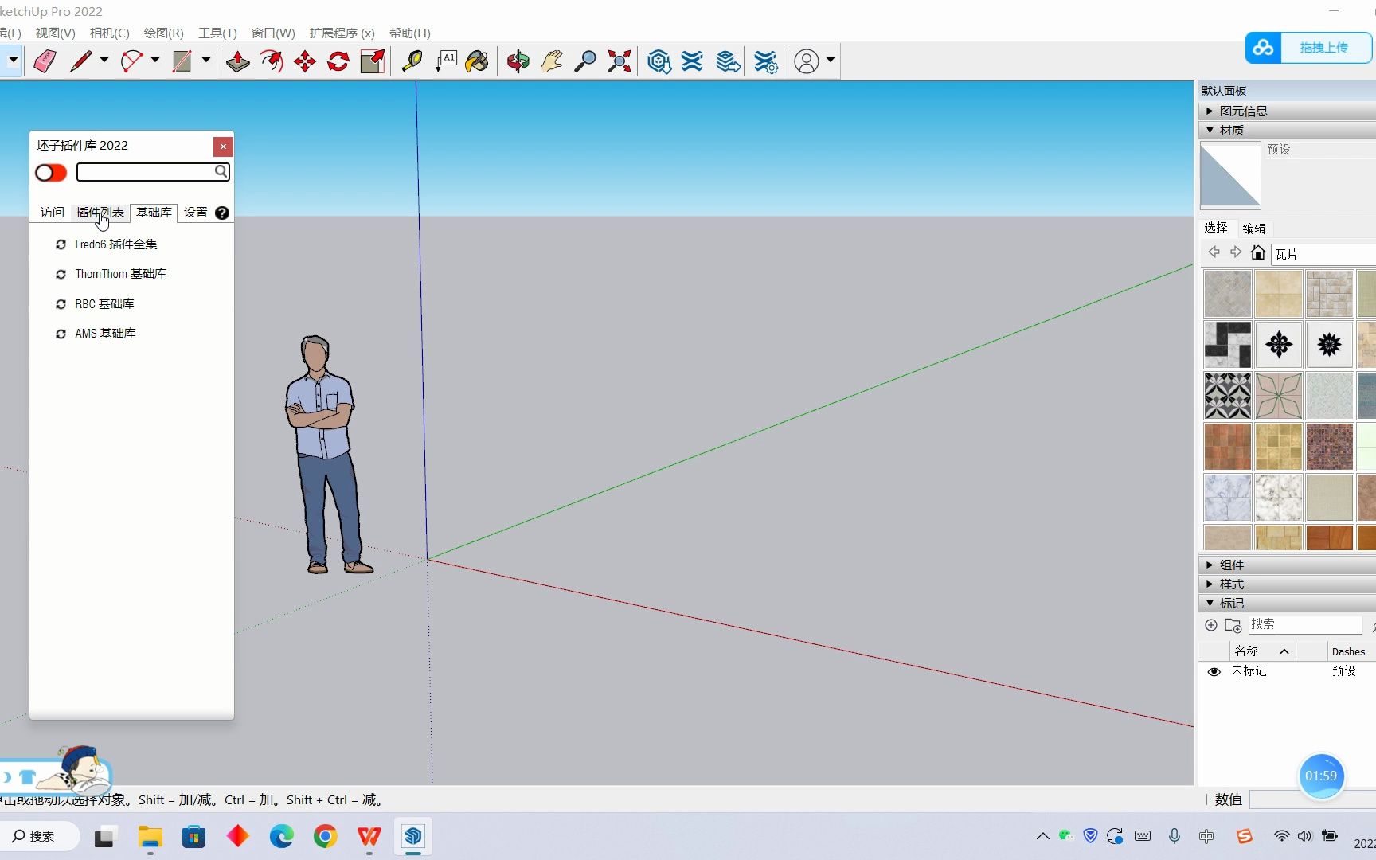Toggle visibility eye of 未标记 tag
Screen dimensions: 1376x860
tap(1214, 671)
